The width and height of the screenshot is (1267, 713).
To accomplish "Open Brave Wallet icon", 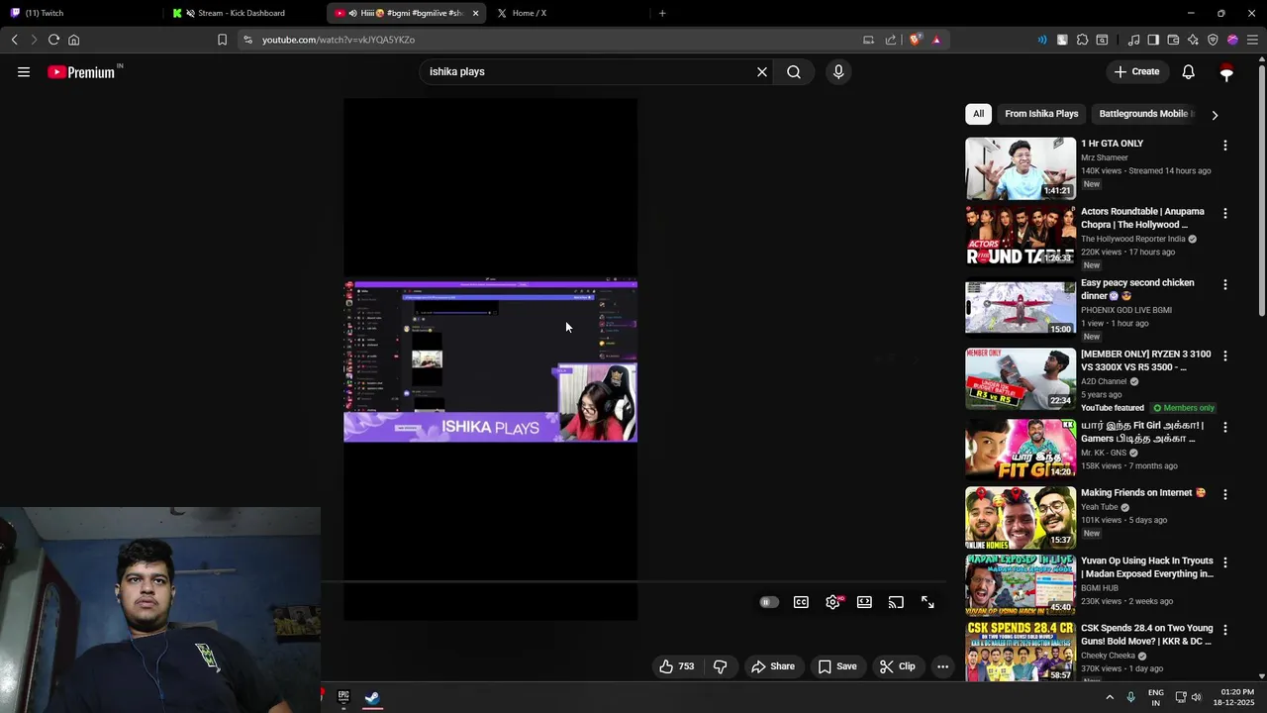I will [x=1173, y=40].
